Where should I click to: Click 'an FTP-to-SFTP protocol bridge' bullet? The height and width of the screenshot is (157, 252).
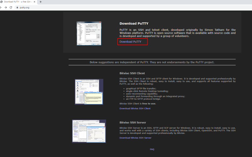[143, 99]
